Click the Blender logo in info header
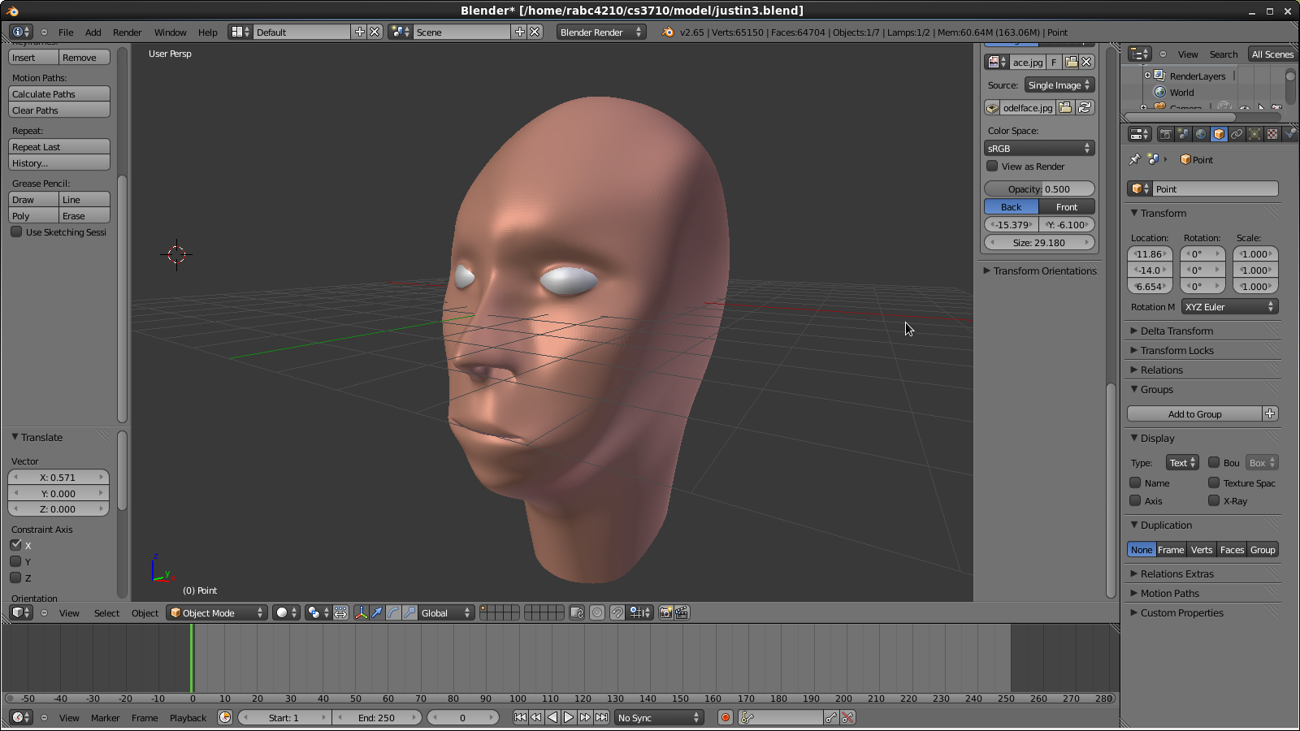The image size is (1300, 731). click(x=668, y=32)
